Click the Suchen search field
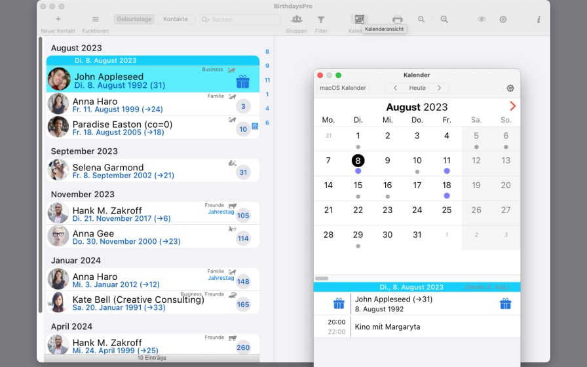 click(240, 20)
